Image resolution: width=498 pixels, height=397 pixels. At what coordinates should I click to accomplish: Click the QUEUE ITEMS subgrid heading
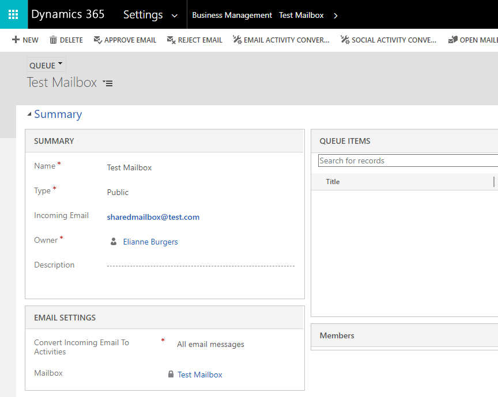point(345,141)
